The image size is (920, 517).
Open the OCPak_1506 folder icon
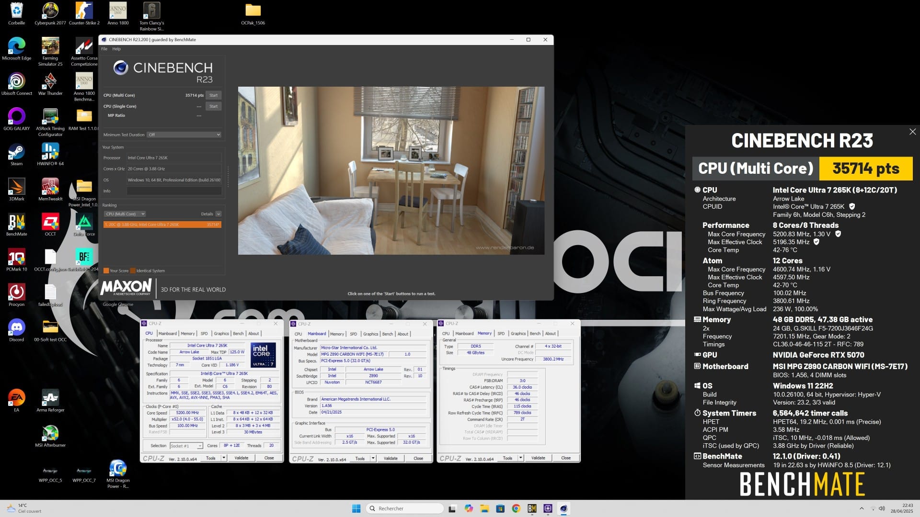[253, 13]
